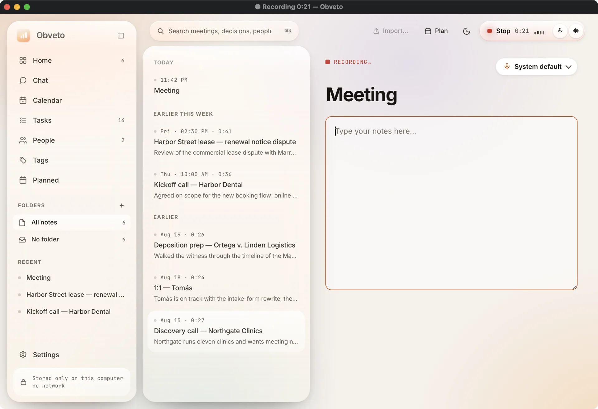
Task: Click the microphone icon in System default selector
Action: tap(507, 67)
